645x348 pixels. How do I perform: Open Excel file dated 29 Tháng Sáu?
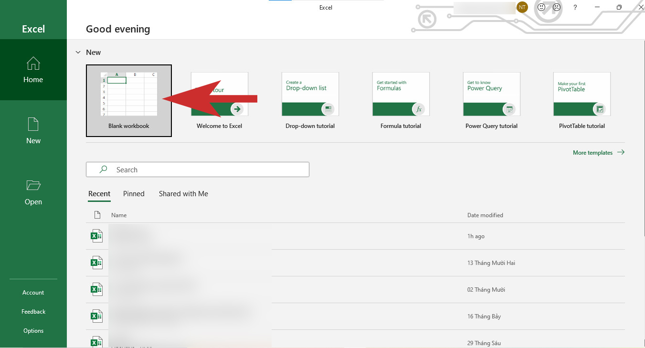pyautogui.click(x=355, y=339)
